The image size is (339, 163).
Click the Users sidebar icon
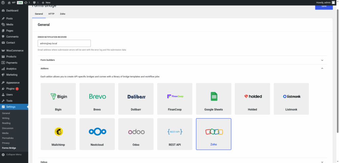pyautogui.click(x=3, y=95)
